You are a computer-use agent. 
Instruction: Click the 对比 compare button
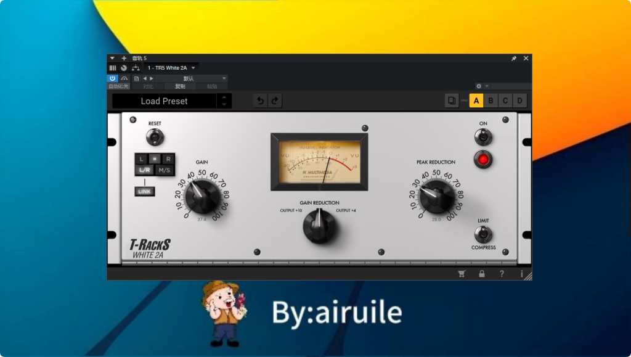[x=148, y=86]
